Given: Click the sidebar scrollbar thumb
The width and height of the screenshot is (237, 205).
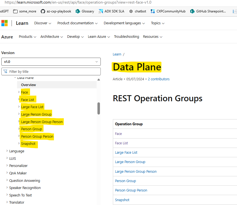Looking at the screenshot, I should point(99,108).
